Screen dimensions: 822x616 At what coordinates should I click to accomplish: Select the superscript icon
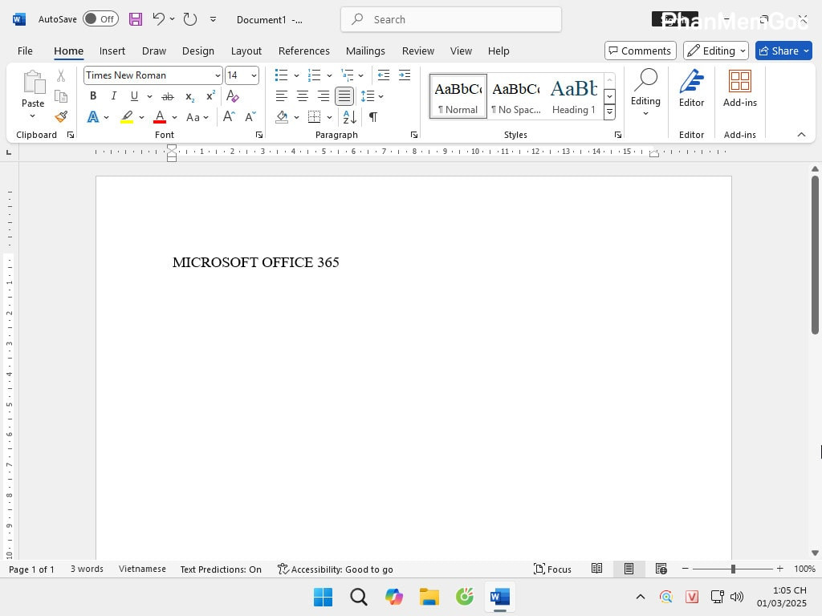[x=209, y=96]
